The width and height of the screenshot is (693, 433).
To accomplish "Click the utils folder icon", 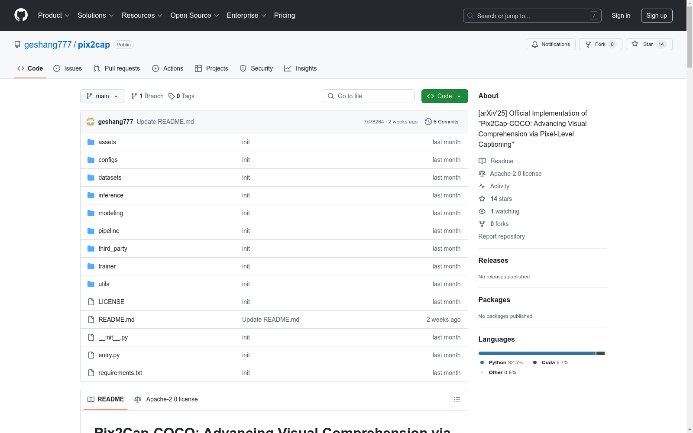I will pyautogui.click(x=91, y=284).
